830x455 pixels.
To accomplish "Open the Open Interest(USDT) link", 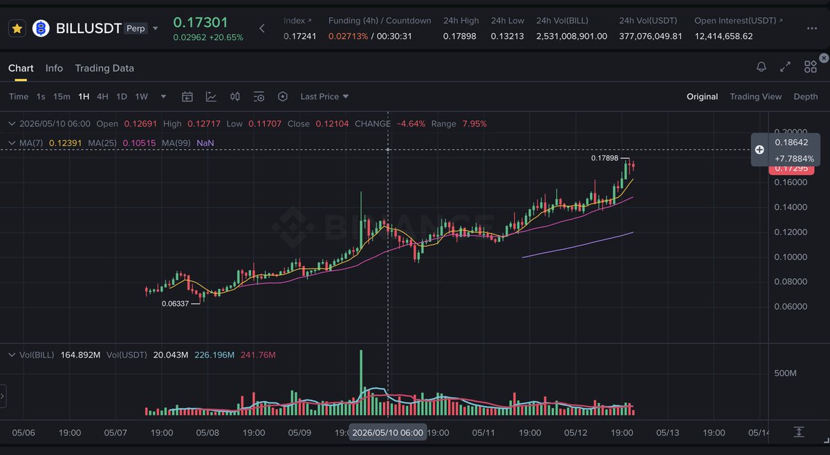I will coord(739,21).
